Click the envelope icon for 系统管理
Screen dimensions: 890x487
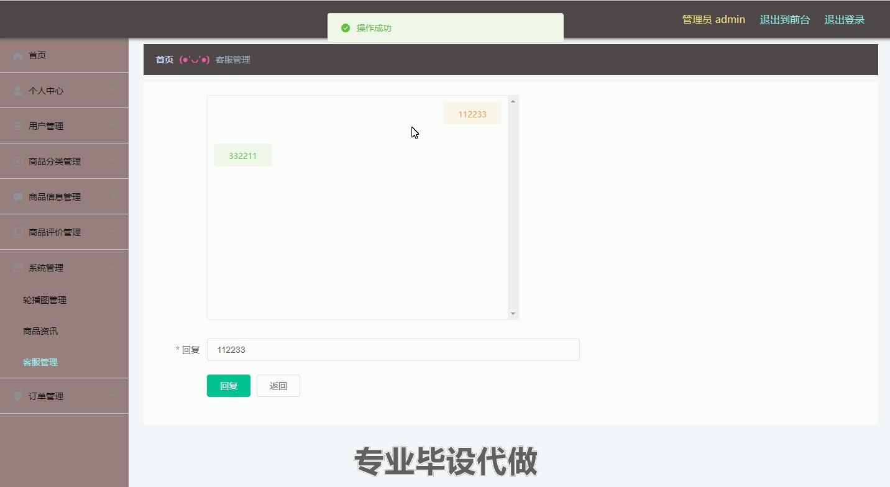tap(18, 268)
